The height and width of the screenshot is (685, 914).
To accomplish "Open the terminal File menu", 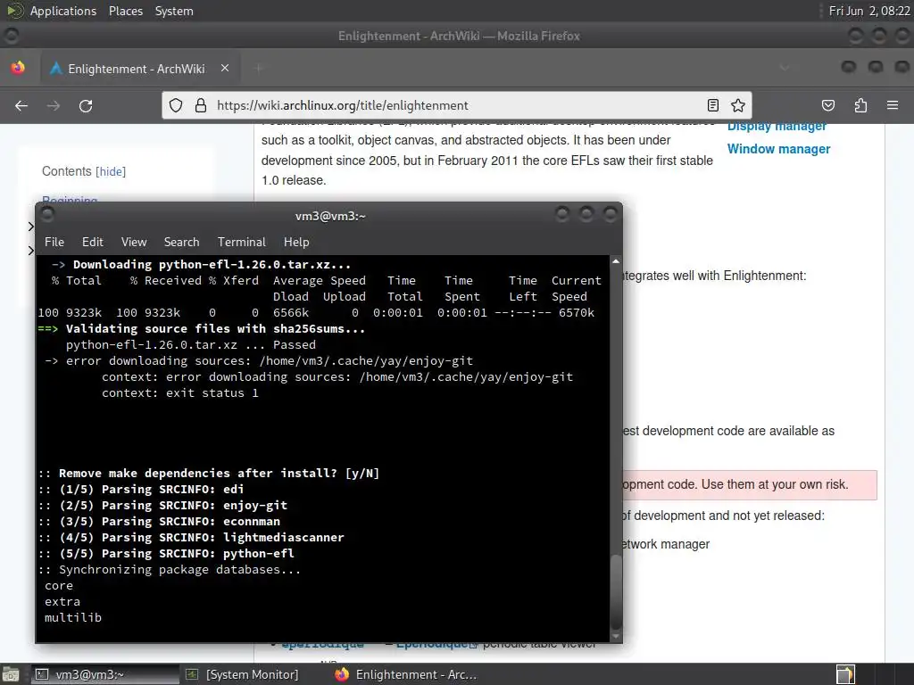I will 54,242.
